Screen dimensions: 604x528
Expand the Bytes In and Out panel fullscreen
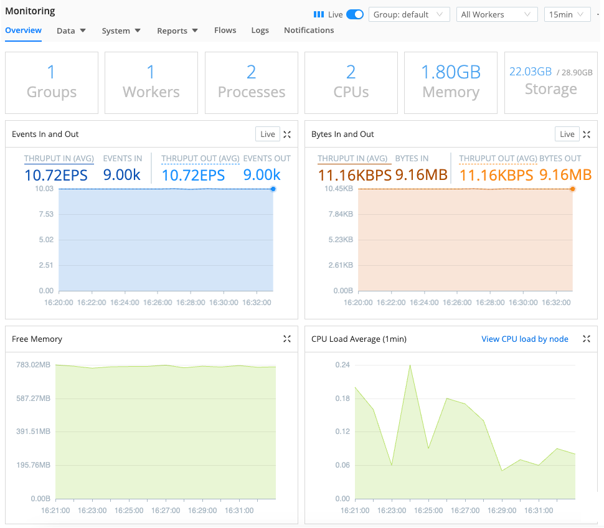click(x=586, y=134)
